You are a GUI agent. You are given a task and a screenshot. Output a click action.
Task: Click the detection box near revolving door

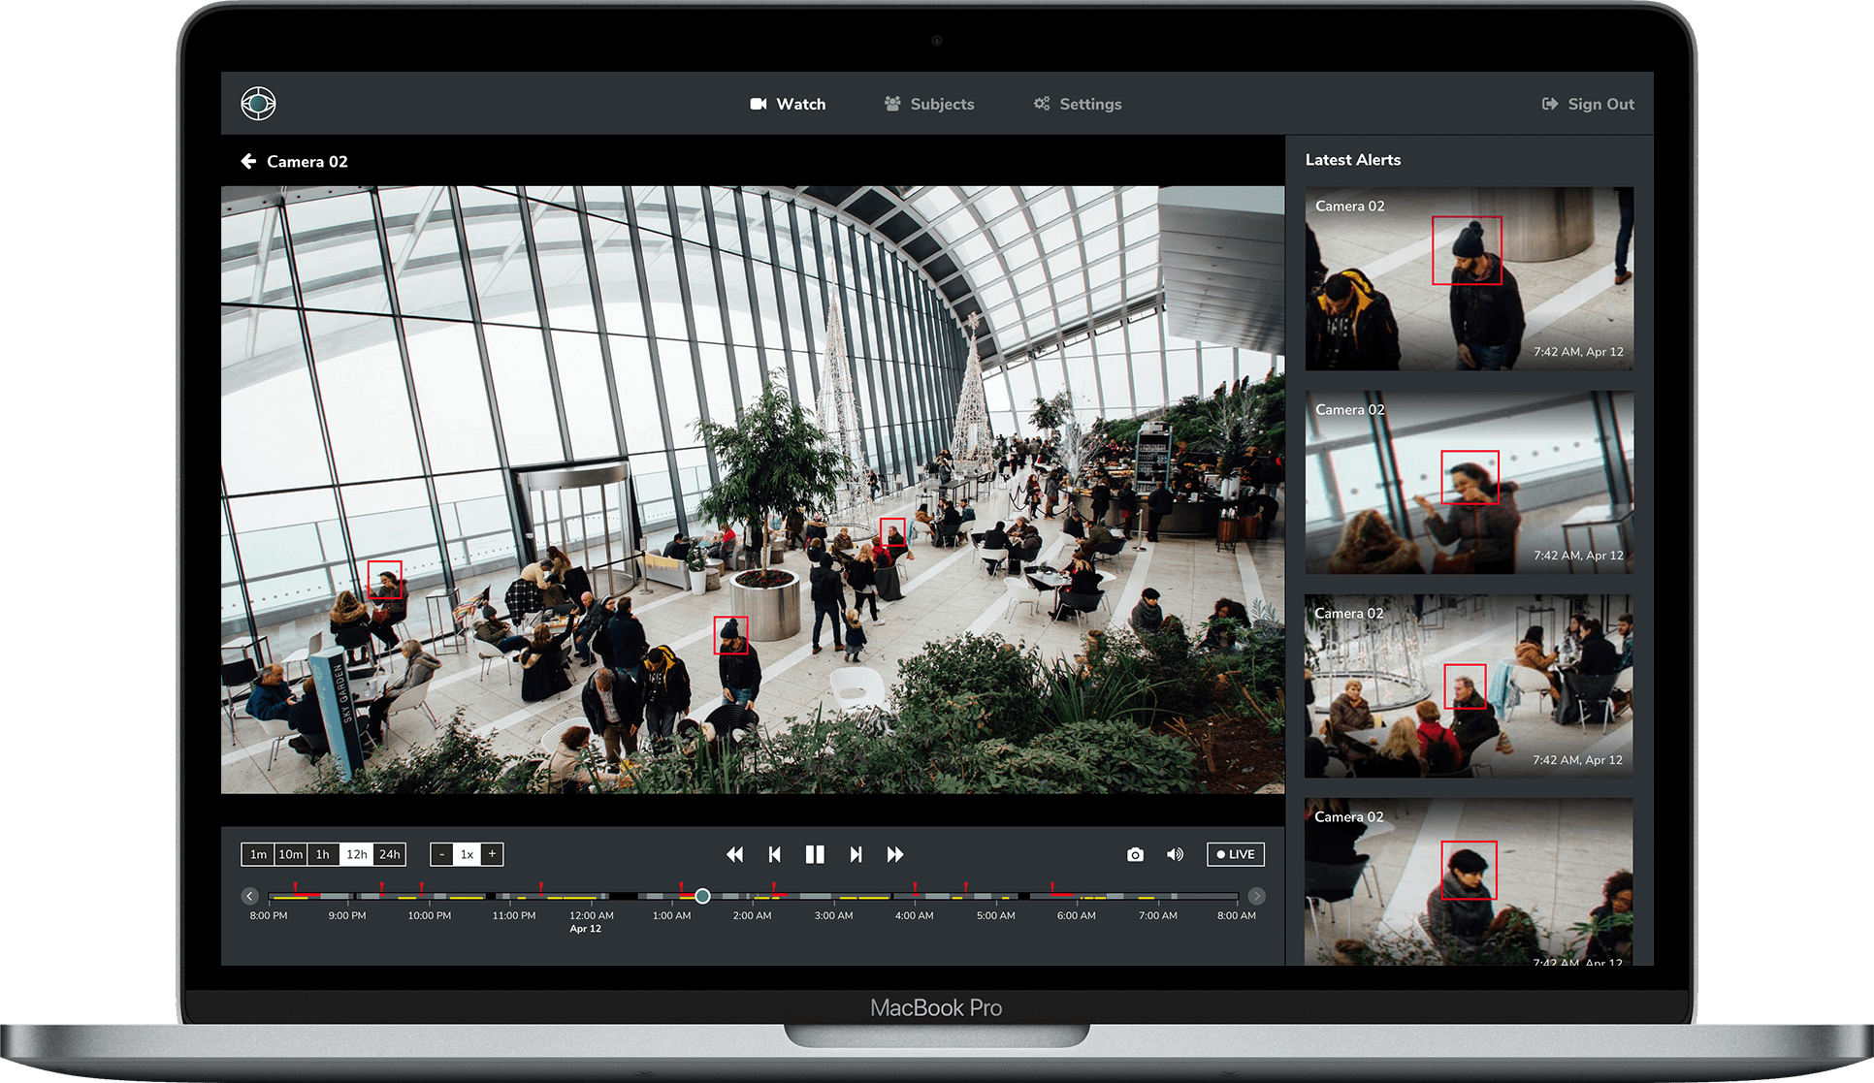(x=385, y=580)
